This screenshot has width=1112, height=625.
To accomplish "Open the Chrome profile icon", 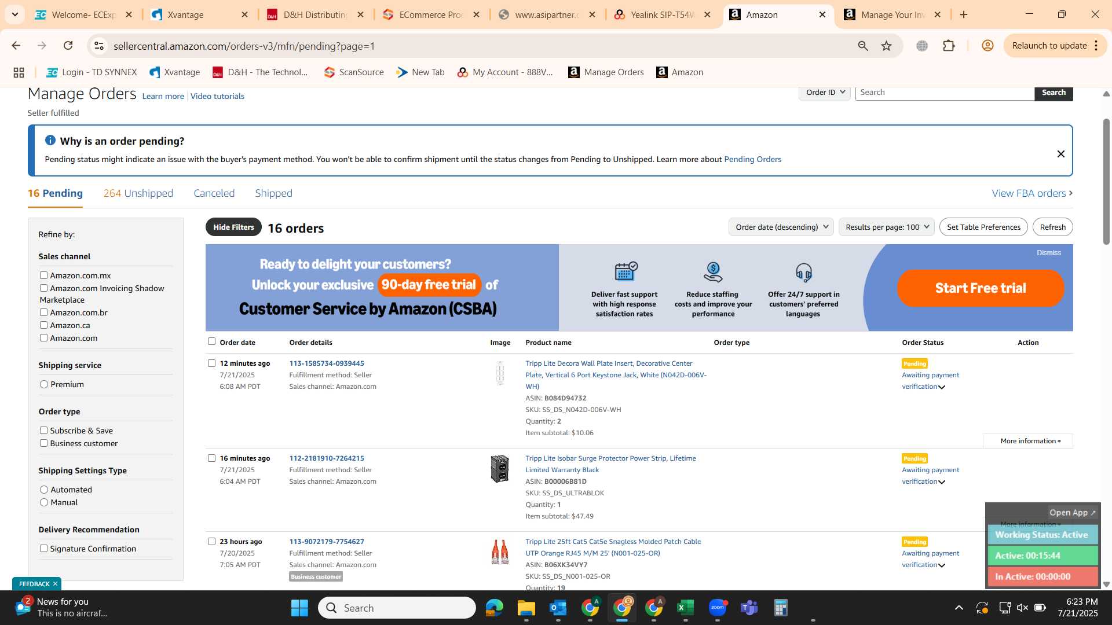I will [987, 46].
